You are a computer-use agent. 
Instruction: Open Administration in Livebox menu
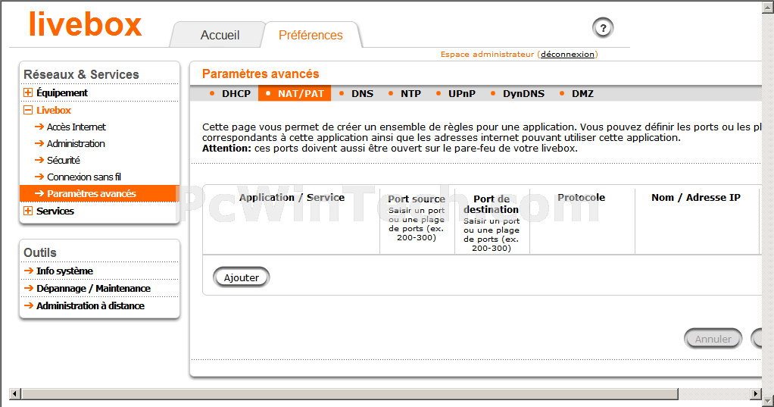tap(76, 144)
